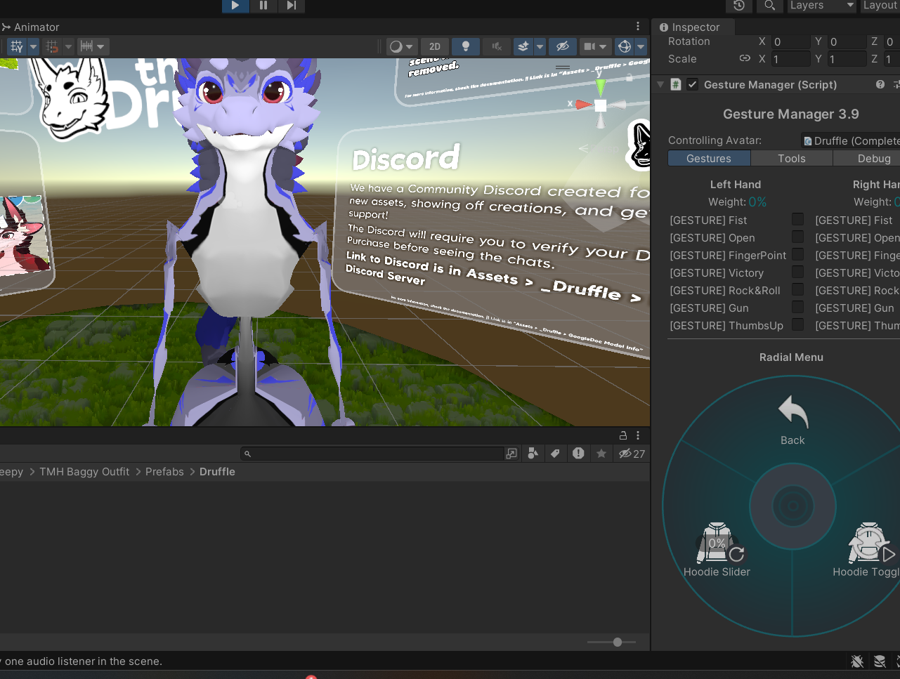Viewport: 900px width, 679px height.
Task: Open the Layout dropdown
Action: point(880,6)
